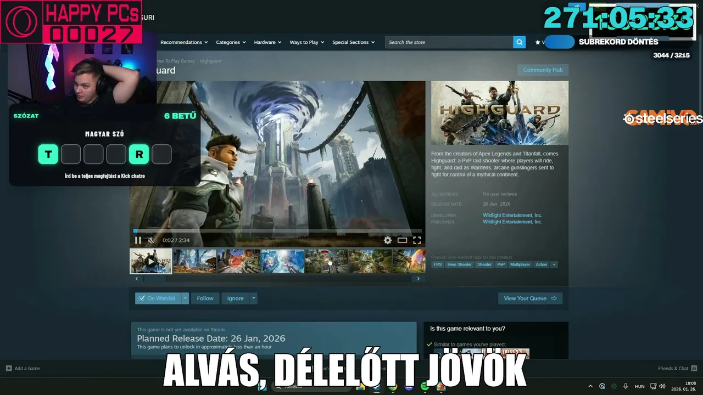Select the fifth media thumbnail under the cursor

click(x=326, y=261)
